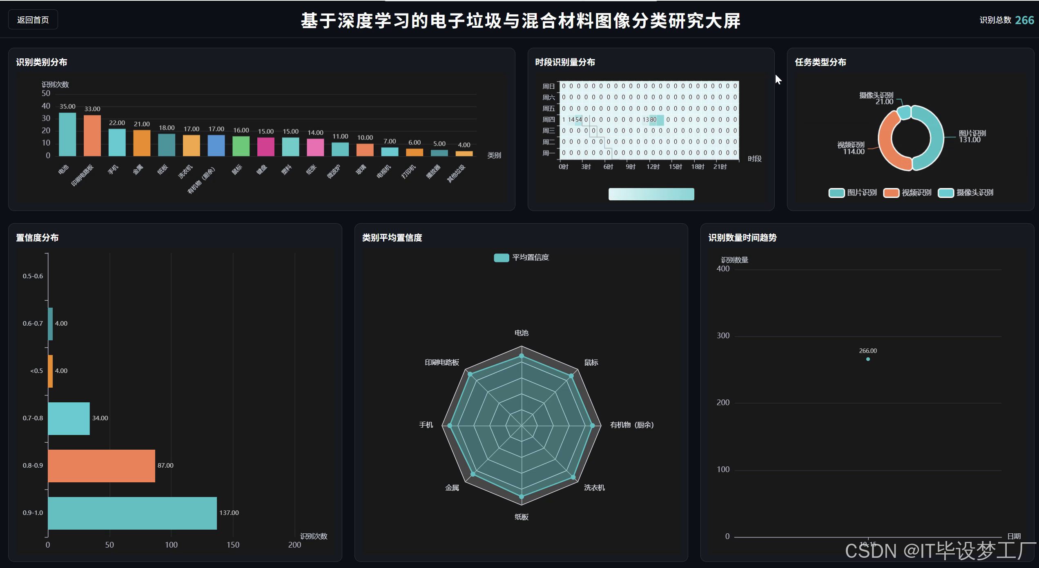Click the 时段识别量分布 panel title
This screenshot has height=568, width=1039.
[x=565, y=62]
